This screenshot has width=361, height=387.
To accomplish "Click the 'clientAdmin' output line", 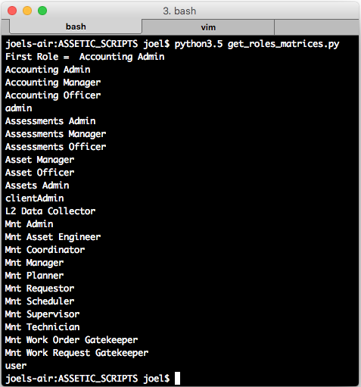I will click(35, 198).
